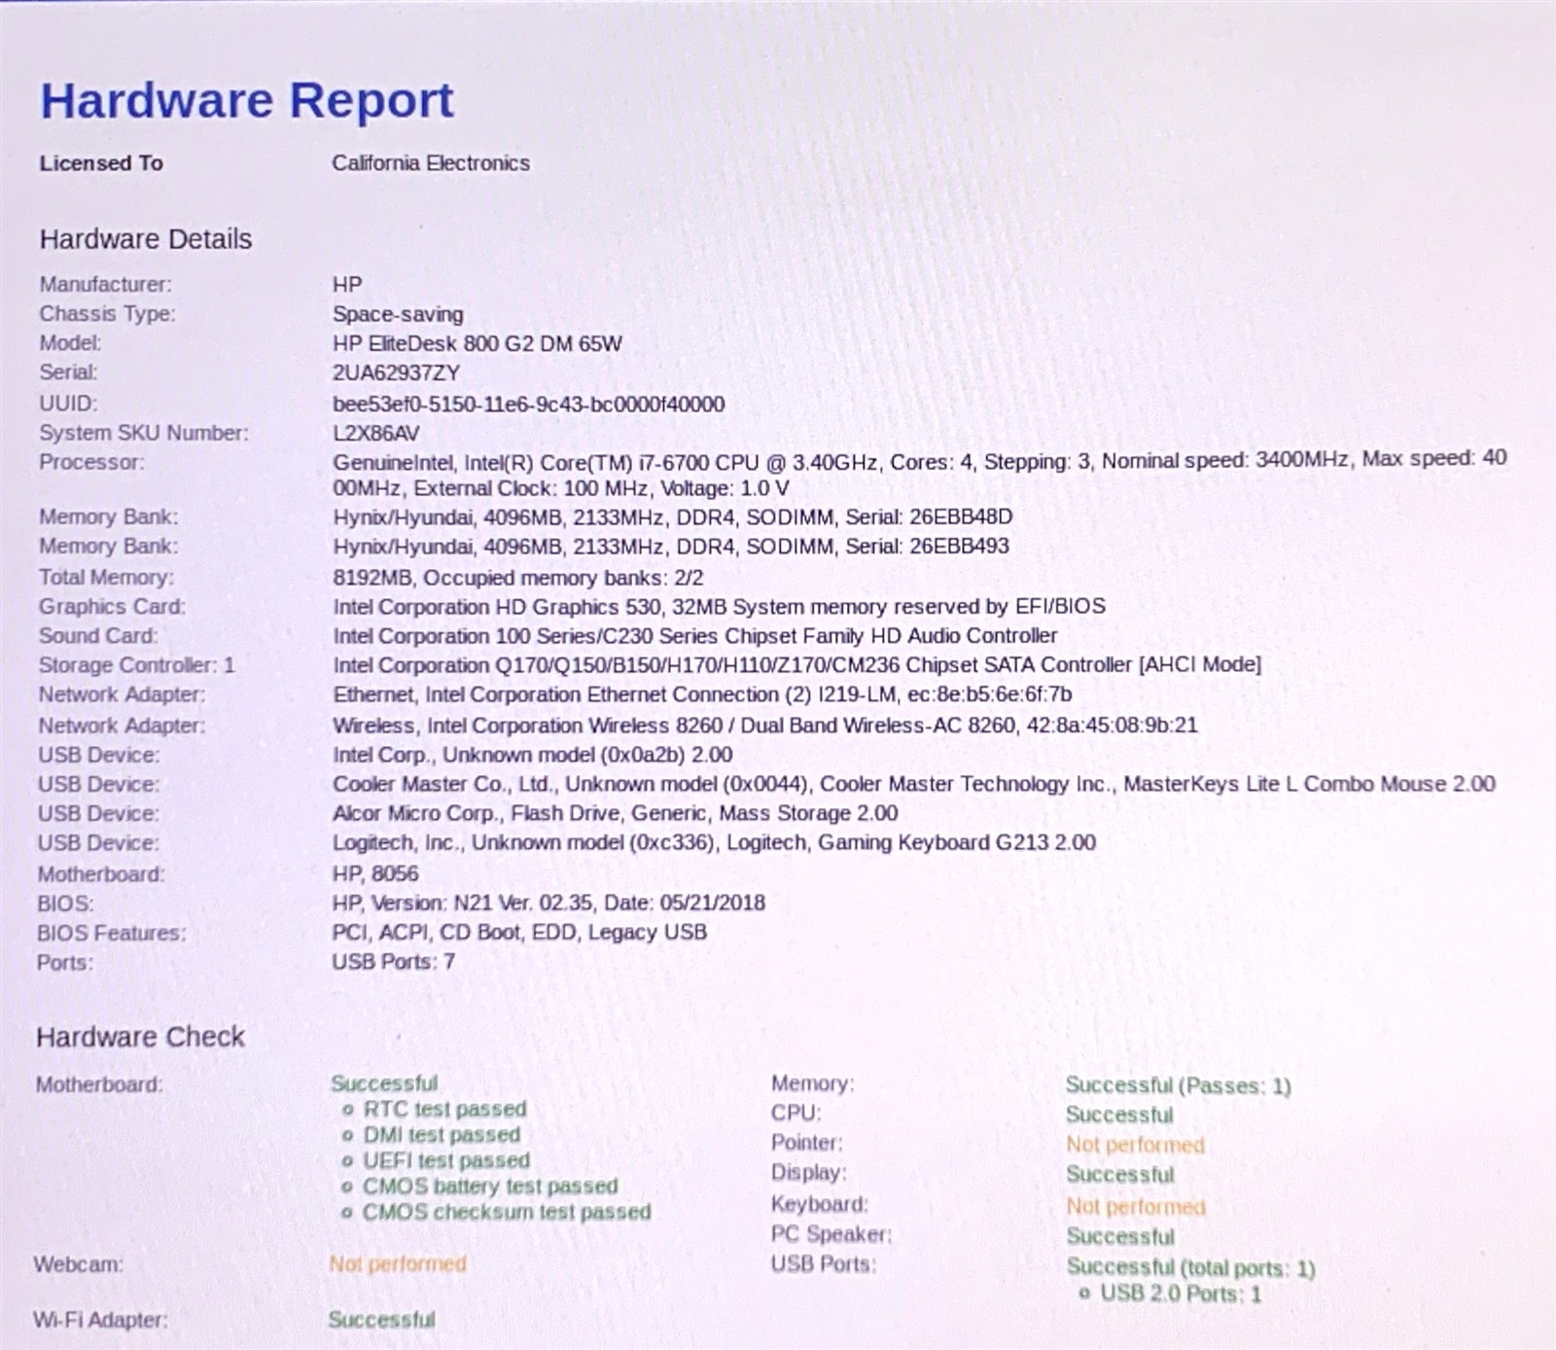Image resolution: width=1556 pixels, height=1350 pixels.
Task: Select the PC Speaker Successful result
Action: point(1120,1237)
